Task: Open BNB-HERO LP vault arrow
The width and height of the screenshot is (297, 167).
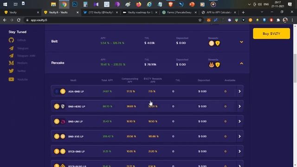Action: (239, 106)
